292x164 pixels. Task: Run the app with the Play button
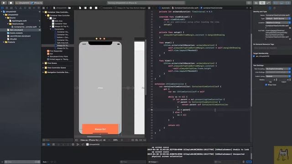pyautogui.click(x=4, y=3)
